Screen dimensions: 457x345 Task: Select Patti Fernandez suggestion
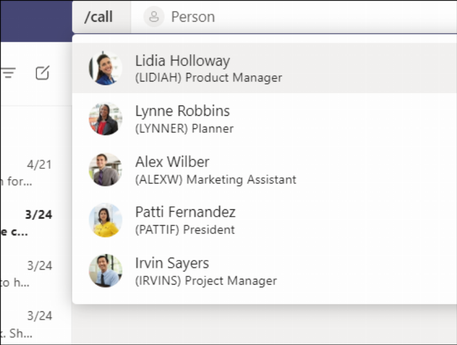click(264, 220)
